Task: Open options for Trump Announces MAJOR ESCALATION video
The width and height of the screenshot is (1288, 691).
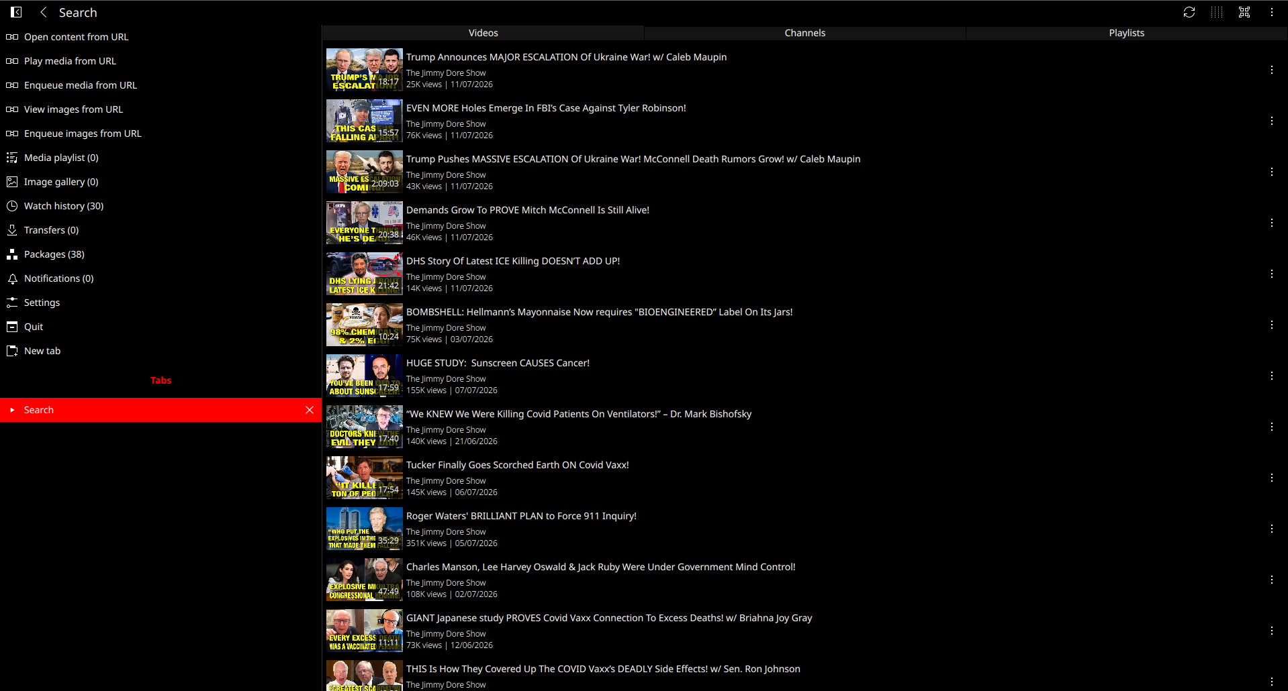Action: pos(1272,70)
